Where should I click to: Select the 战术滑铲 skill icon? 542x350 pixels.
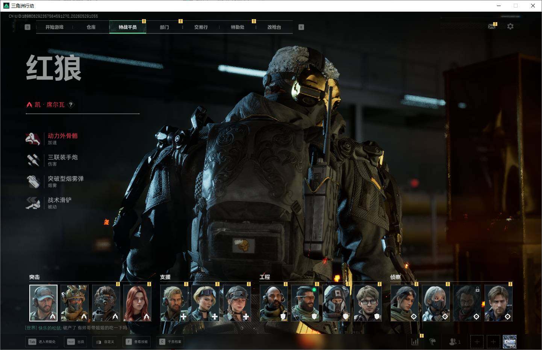click(x=33, y=203)
